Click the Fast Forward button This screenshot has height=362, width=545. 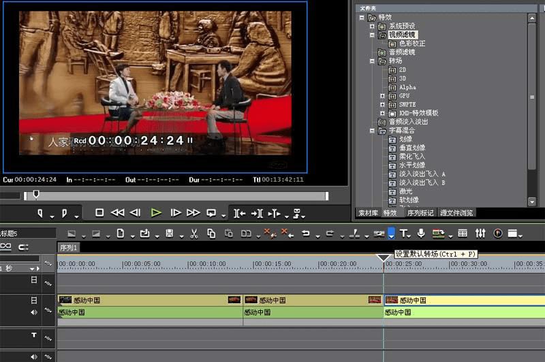[x=193, y=213]
